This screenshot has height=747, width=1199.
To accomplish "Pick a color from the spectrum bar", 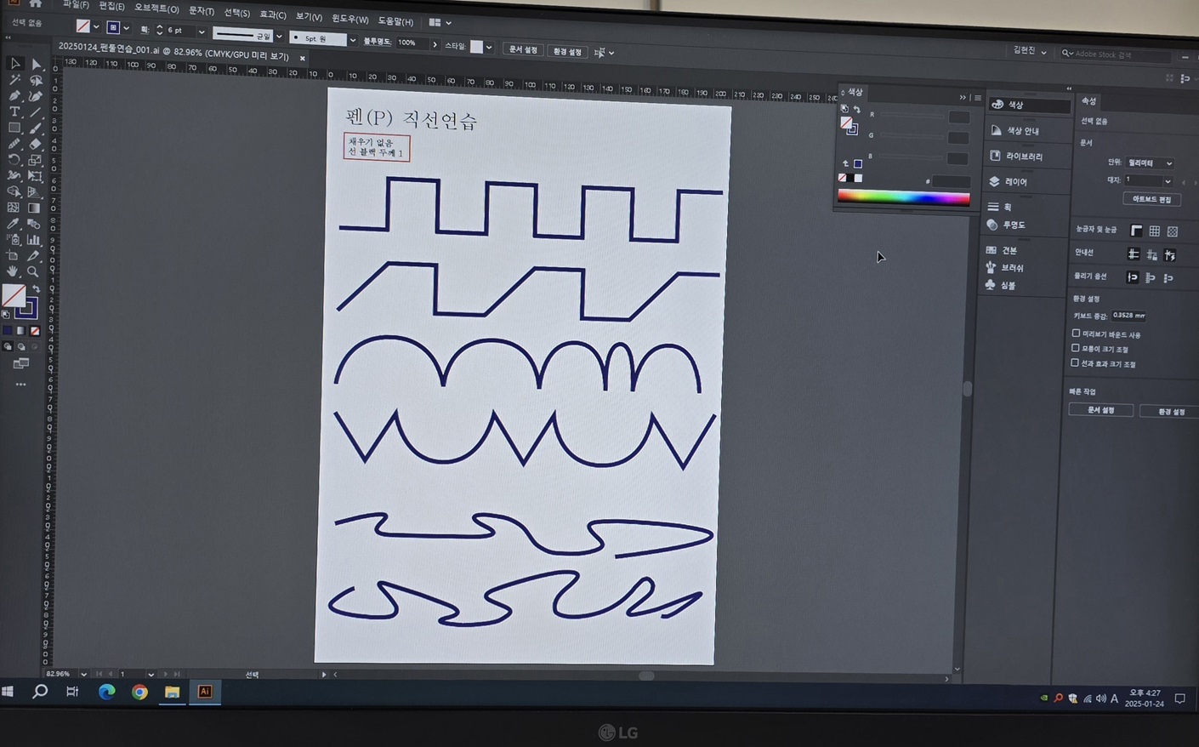I will tap(903, 197).
